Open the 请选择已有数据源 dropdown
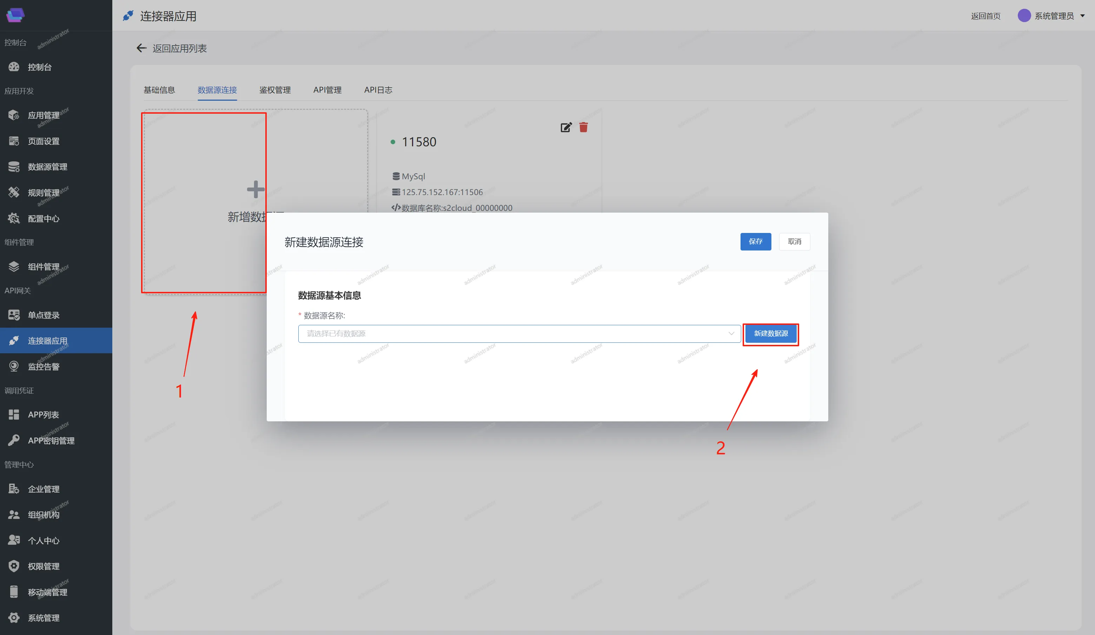 pyautogui.click(x=513, y=334)
